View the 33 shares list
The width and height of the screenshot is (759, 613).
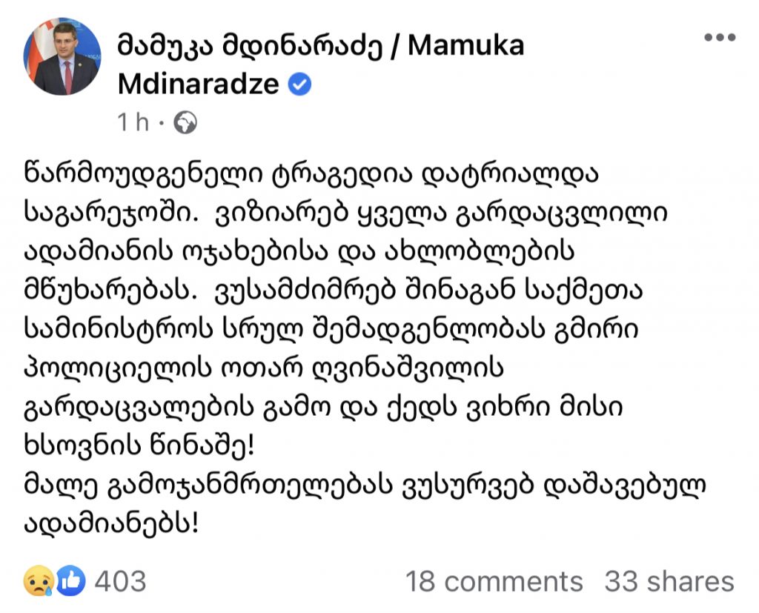click(x=669, y=581)
